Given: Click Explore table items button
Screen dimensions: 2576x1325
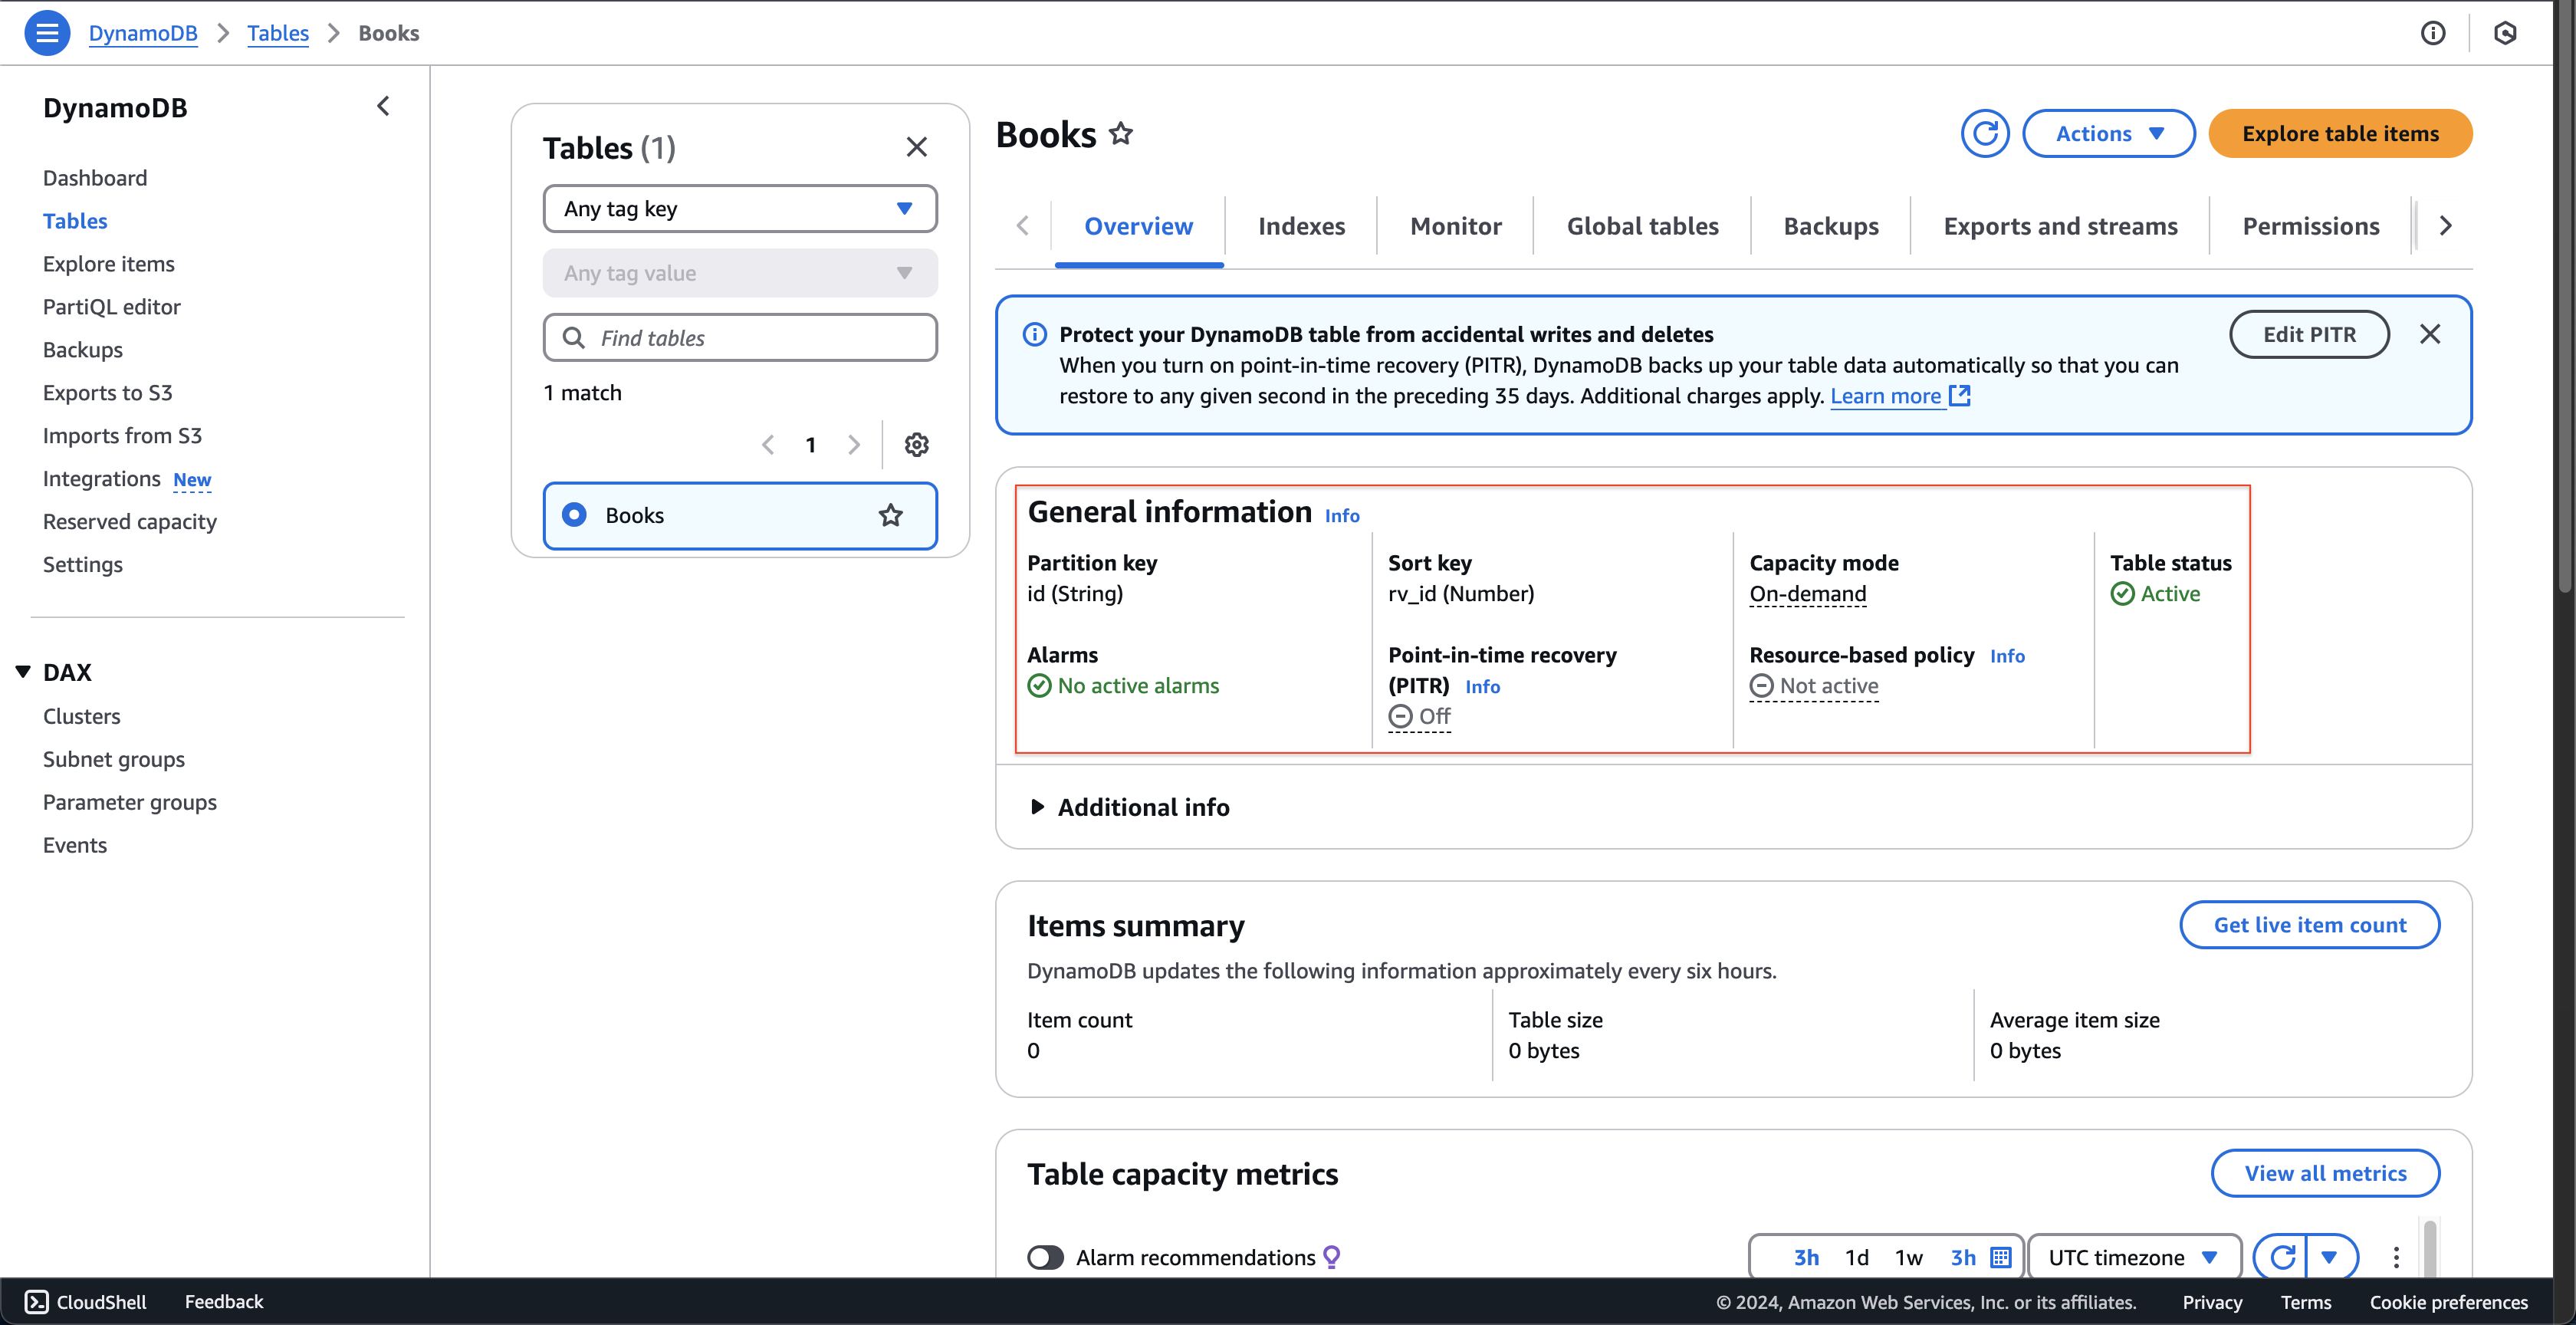Looking at the screenshot, I should click(2340, 133).
